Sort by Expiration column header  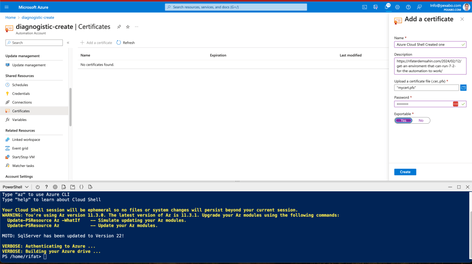[218, 55]
